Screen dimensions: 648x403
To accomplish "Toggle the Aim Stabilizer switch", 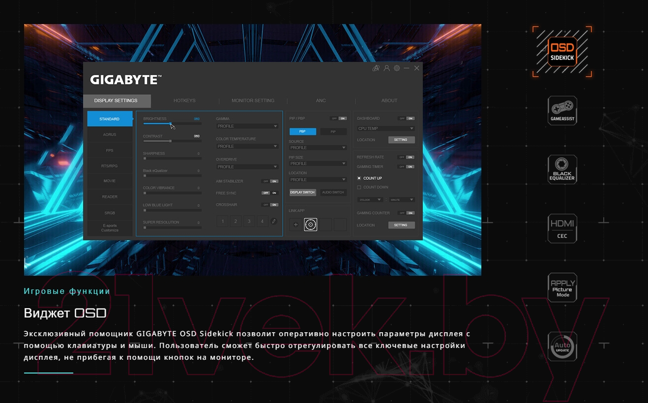I will [x=270, y=181].
